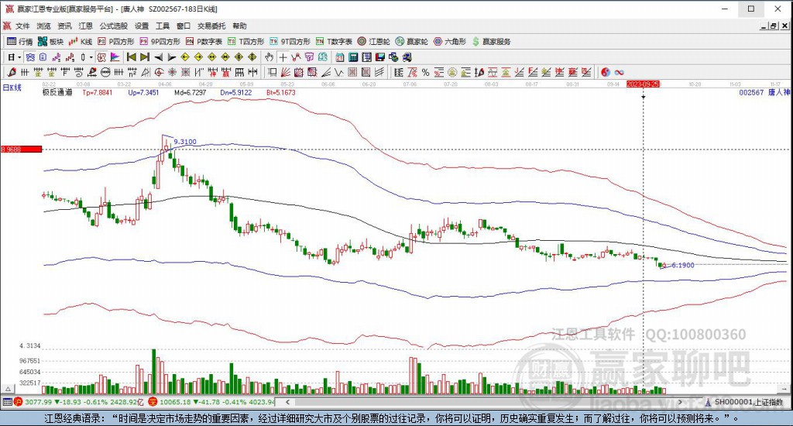Click the 6.1900 low price label
Screen dimensions: 793x426
683,265
